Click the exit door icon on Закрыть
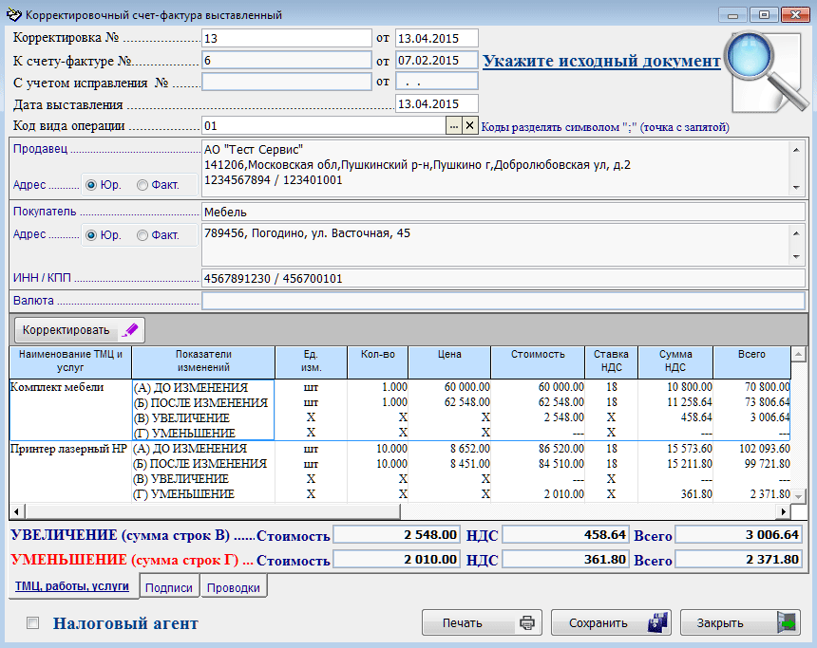The height and width of the screenshot is (648, 817). [787, 622]
